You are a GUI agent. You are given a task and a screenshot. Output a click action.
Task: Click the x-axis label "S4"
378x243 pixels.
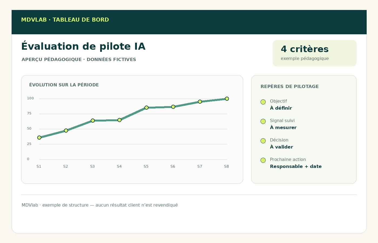119,166
